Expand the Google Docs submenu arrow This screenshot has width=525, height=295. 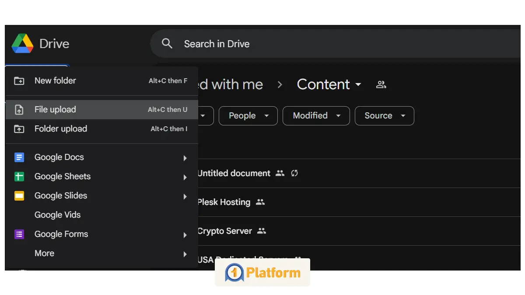click(x=185, y=158)
